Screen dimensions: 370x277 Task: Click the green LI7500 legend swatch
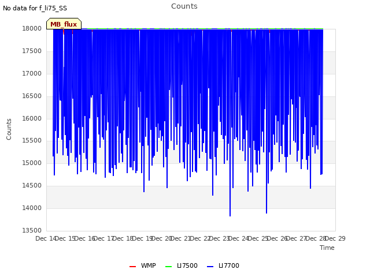coord(168,267)
